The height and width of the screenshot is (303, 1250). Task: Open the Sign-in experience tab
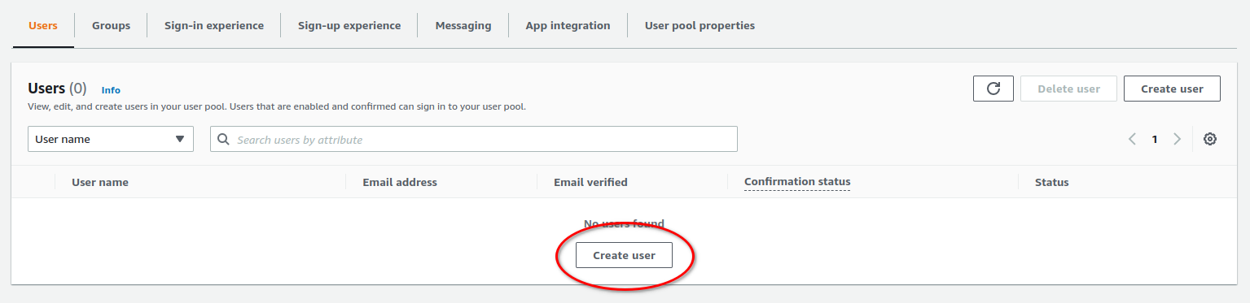click(x=214, y=25)
